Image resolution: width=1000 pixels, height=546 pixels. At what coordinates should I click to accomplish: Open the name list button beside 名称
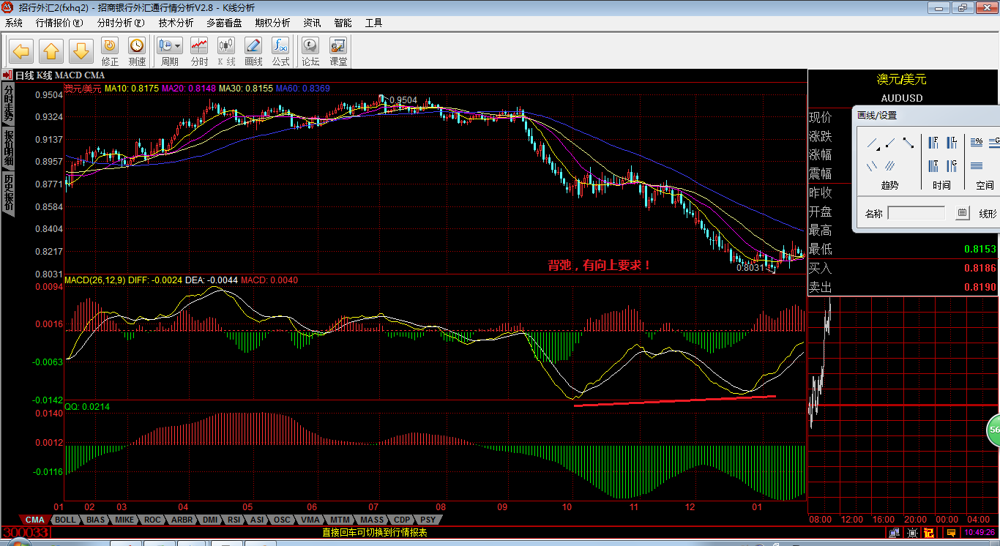(x=962, y=214)
